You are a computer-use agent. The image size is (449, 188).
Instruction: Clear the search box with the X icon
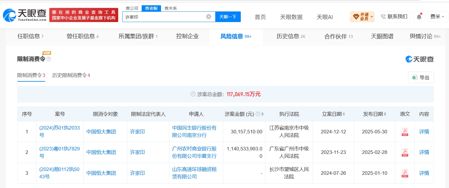pyautogui.click(x=209, y=17)
